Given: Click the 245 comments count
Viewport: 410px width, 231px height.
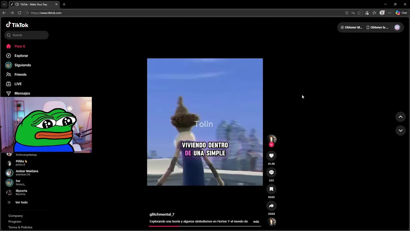Looking at the screenshot, I should 271,180.
